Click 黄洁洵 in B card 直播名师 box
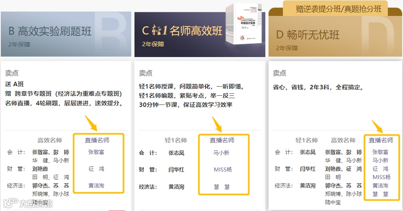This screenshot has width=403, height=211. coord(97,185)
